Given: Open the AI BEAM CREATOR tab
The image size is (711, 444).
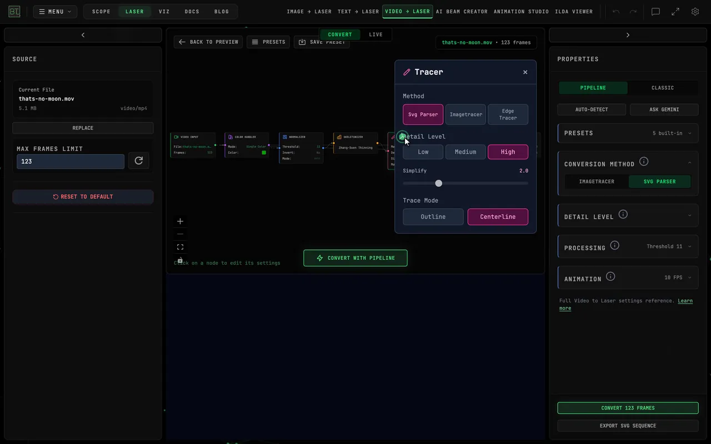Looking at the screenshot, I should pos(462,12).
